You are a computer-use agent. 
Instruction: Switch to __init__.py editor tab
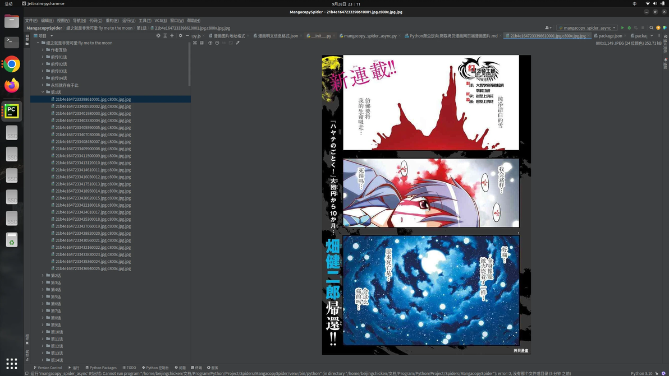pos(321,36)
